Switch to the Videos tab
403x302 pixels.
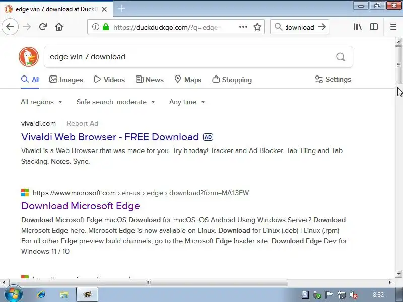point(109,80)
